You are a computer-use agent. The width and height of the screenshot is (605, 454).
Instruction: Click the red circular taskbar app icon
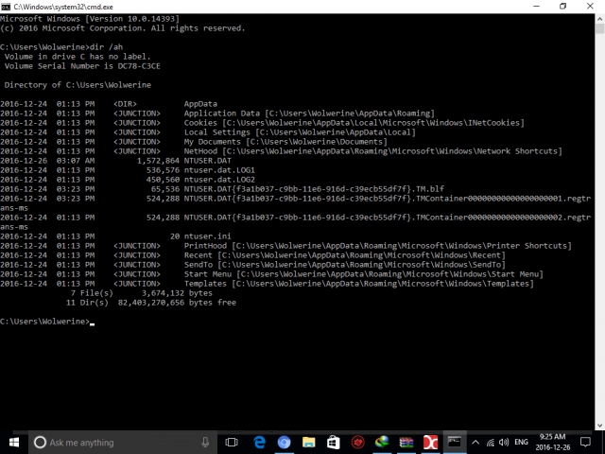tap(357, 442)
